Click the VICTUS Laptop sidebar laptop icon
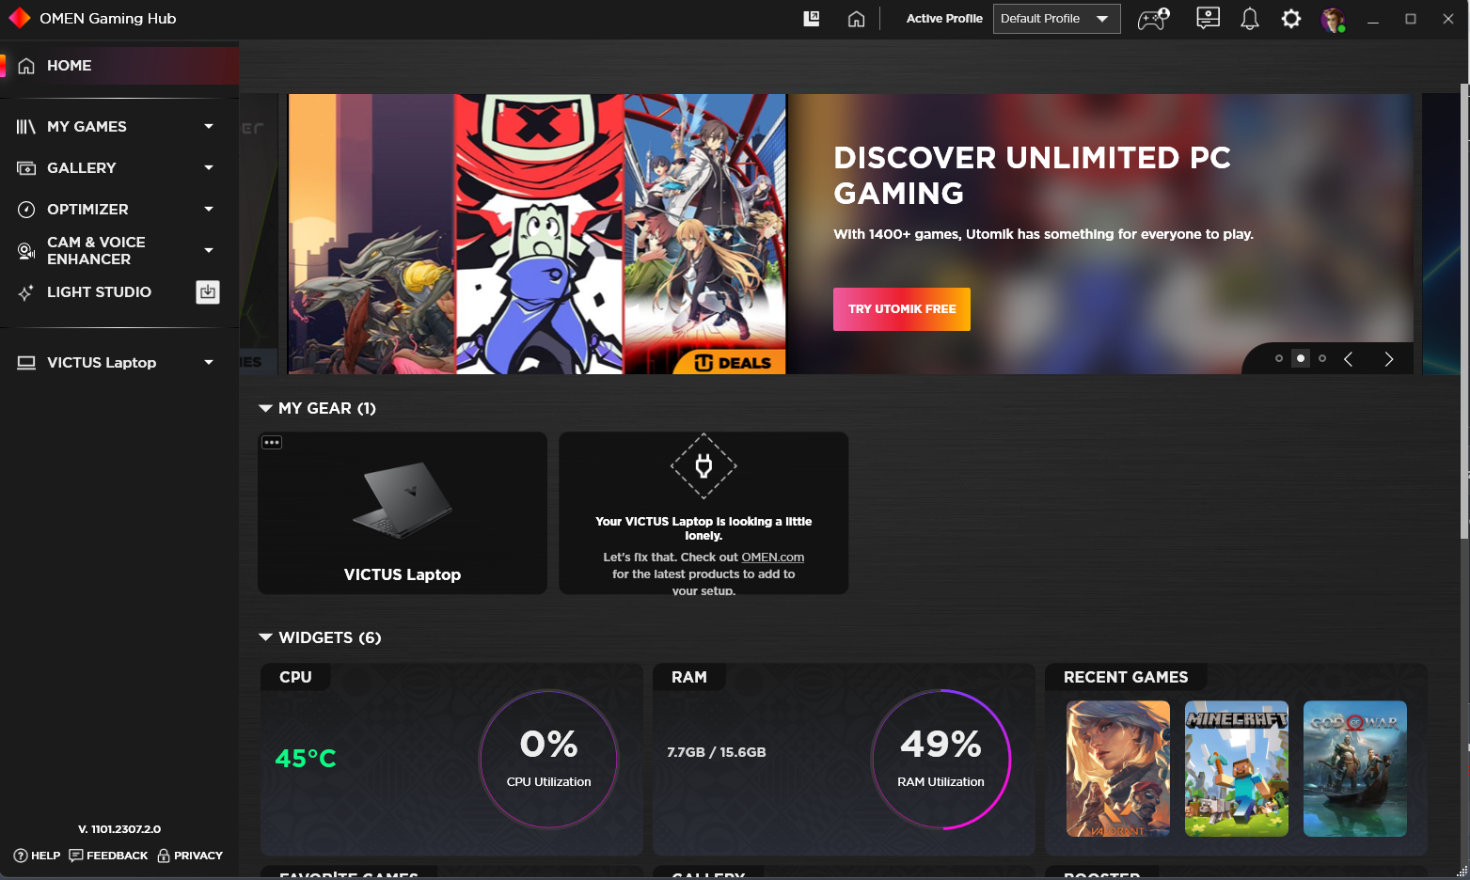1470x880 pixels. [x=26, y=363]
